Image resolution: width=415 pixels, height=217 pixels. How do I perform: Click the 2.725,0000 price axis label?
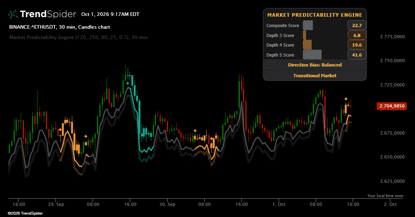pos(393,85)
